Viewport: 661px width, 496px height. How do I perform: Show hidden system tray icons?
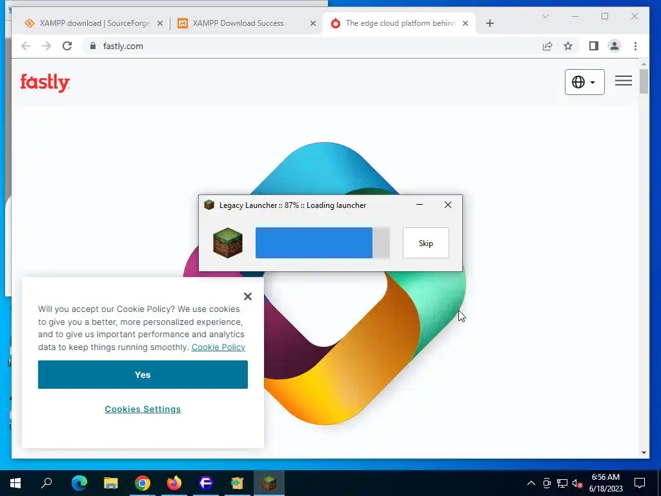click(x=531, y=483)
